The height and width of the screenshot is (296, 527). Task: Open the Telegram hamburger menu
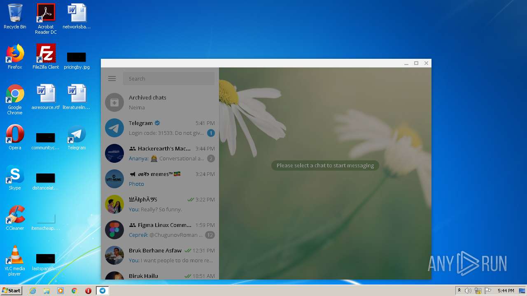coord(112,79)
